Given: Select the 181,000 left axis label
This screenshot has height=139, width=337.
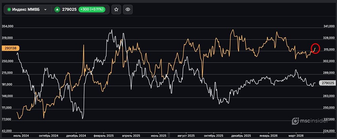Looking at the screenshot, I should coord(7,84).
